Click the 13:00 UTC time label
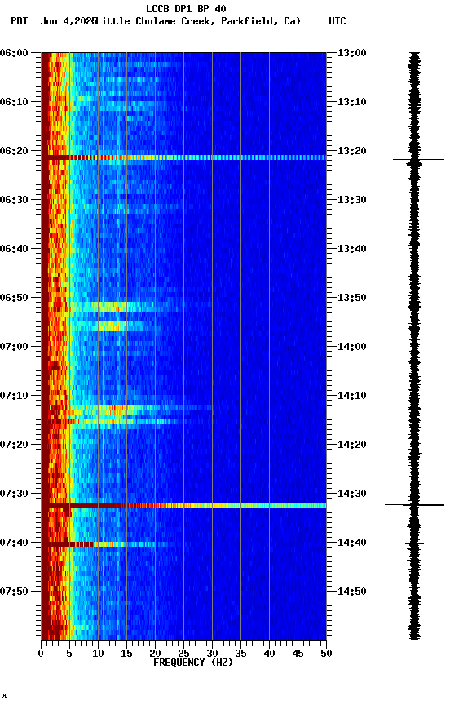Screen dimensions: 450x705 coord(352,53)
